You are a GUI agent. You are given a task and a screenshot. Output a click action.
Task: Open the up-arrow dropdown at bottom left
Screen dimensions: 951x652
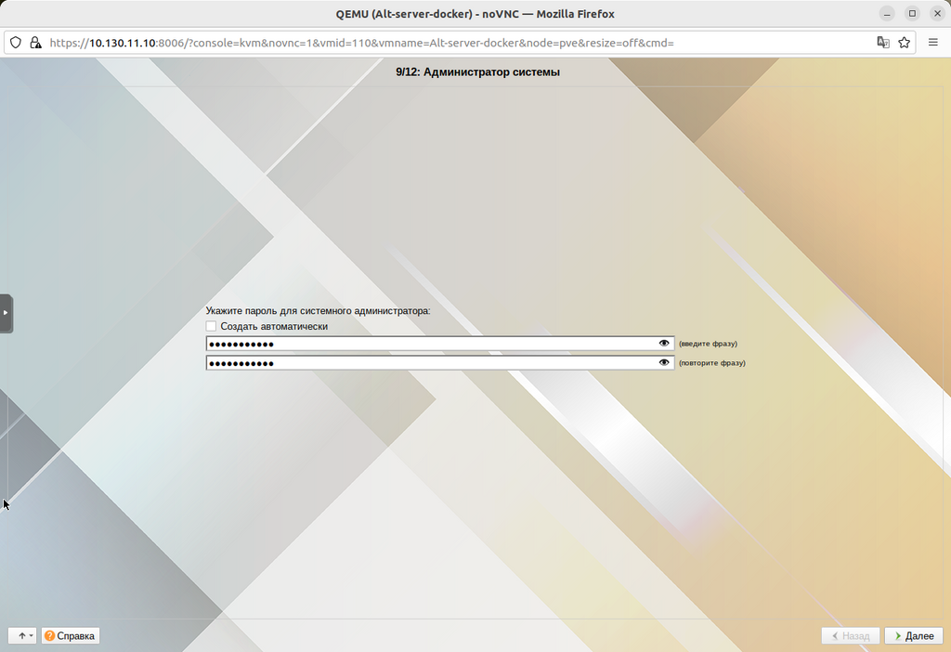(x=22, y=636)
